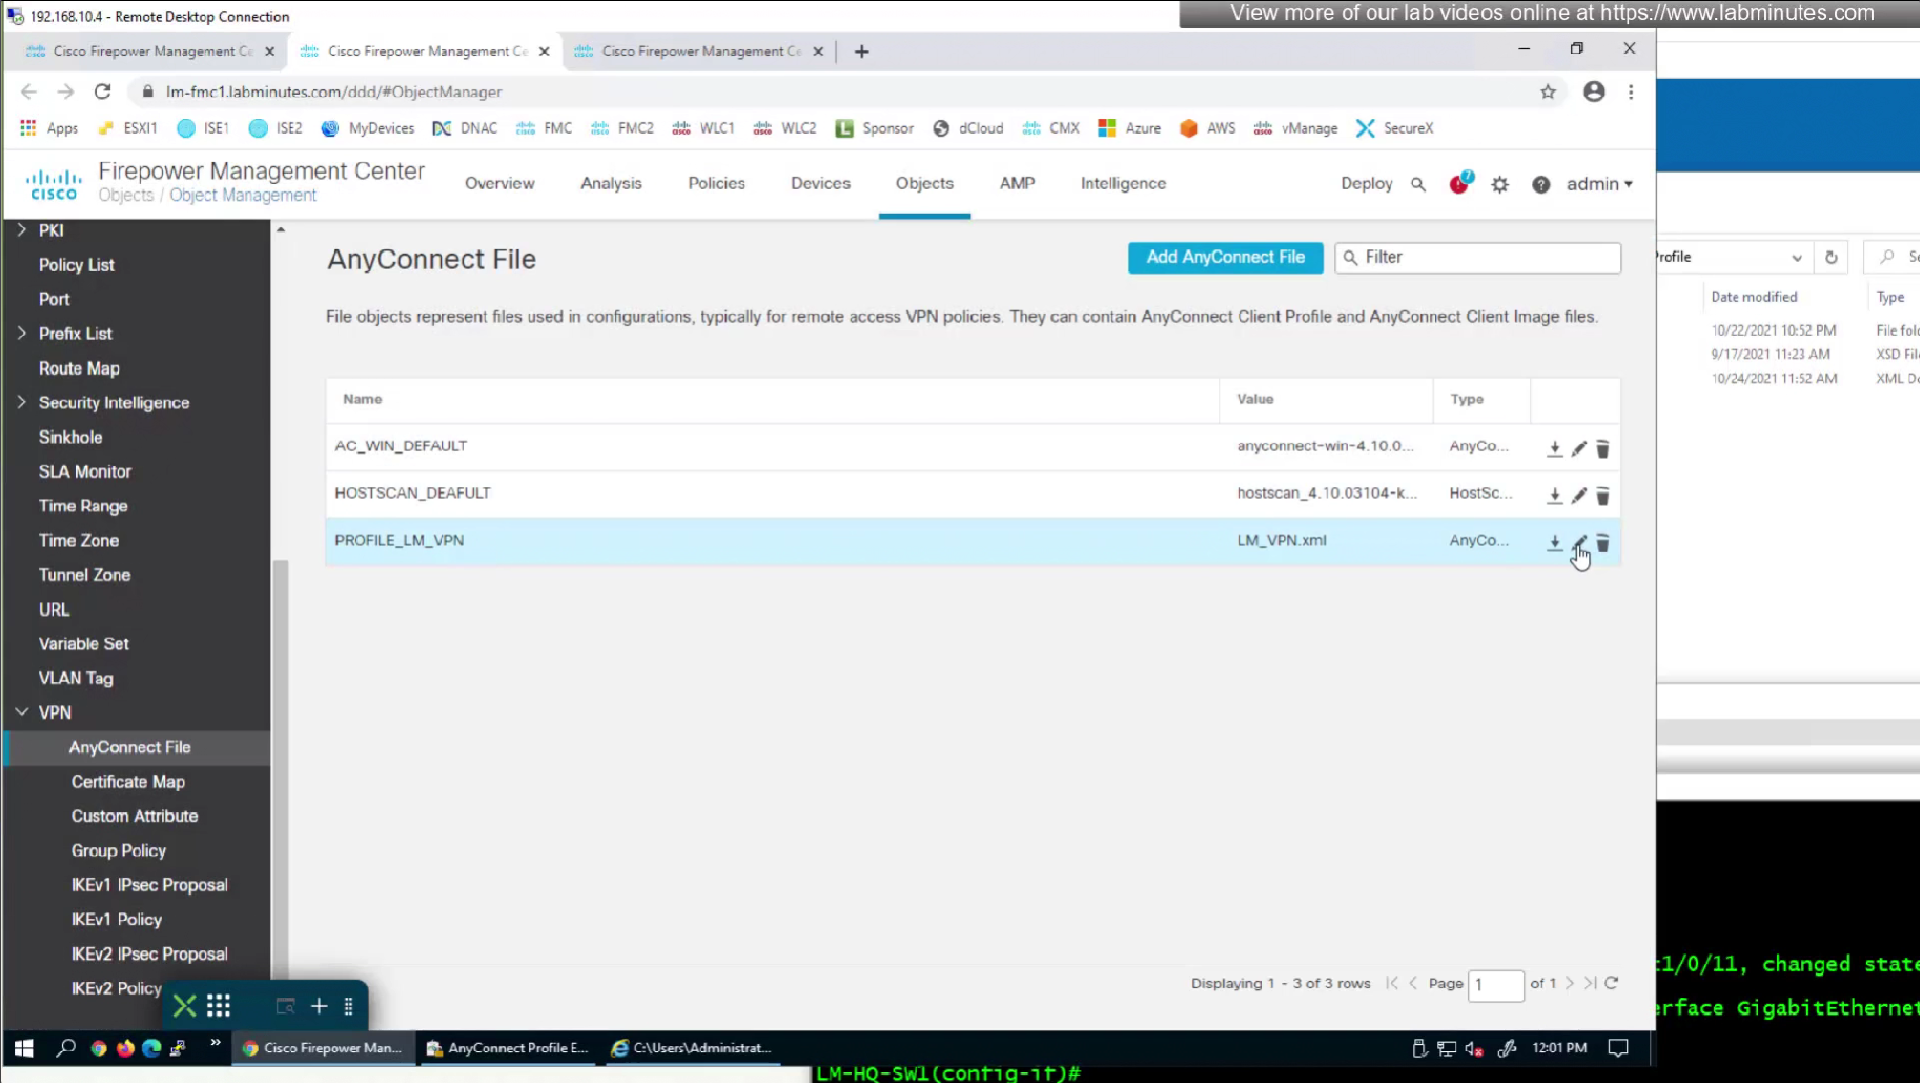1920x1083 pixels.
Task: Open the admin user dropdown
Action: (1599, 184)
